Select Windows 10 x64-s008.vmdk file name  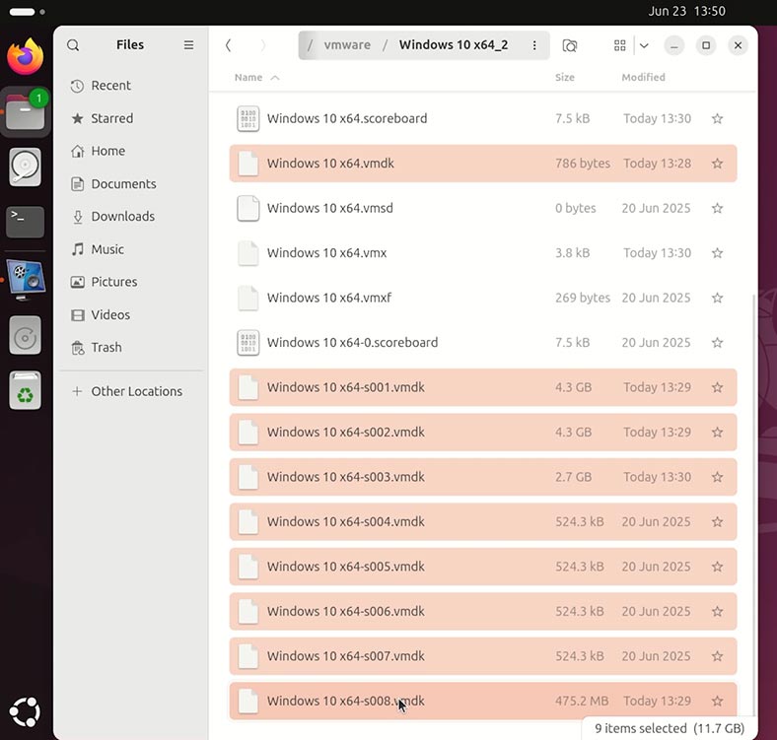[x=346, y=702]
